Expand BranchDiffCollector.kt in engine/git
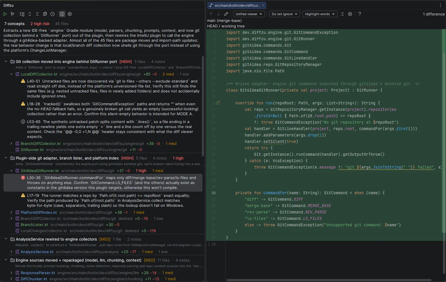This screenshot has height=282, width=446. (x=11, y=143)
